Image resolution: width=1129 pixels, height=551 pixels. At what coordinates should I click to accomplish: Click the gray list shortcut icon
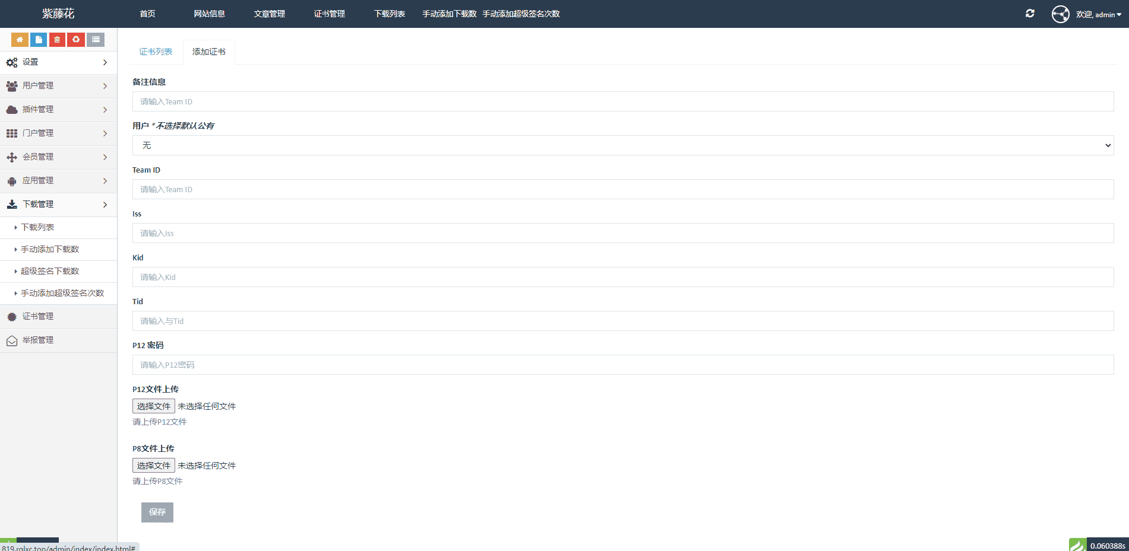pos(96,40)
